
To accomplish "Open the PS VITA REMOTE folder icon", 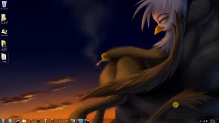I will click(4, 45).
